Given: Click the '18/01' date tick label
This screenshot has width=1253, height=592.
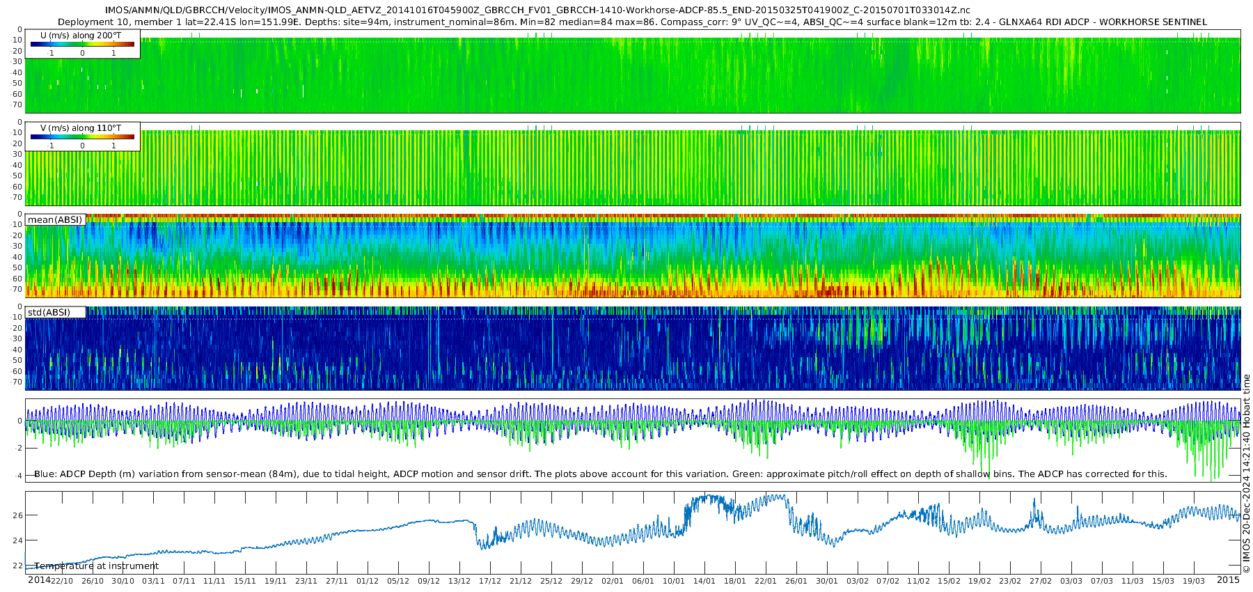Looking at the screenshot, I should (x=735, y=581).
